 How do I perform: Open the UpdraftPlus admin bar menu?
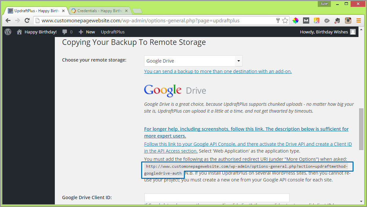[113, 32]
